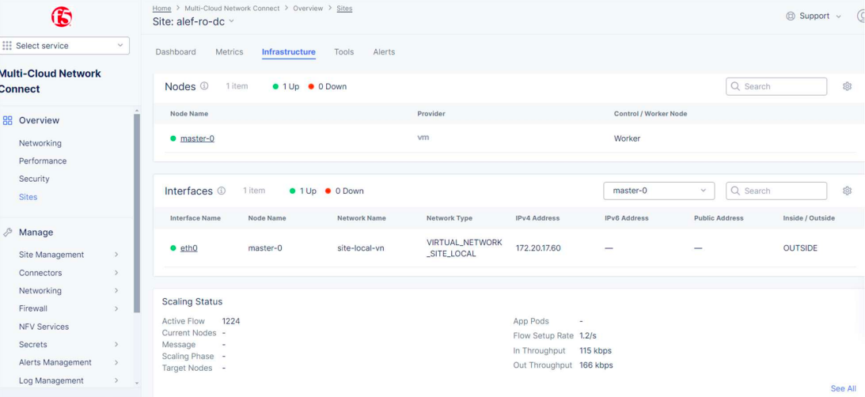Click the Nodes search magnifier icon
This screenshot has width=865, height=397.
735,86
